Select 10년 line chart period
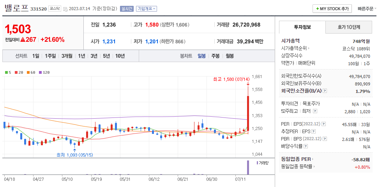378x187 pixels. 120,56
